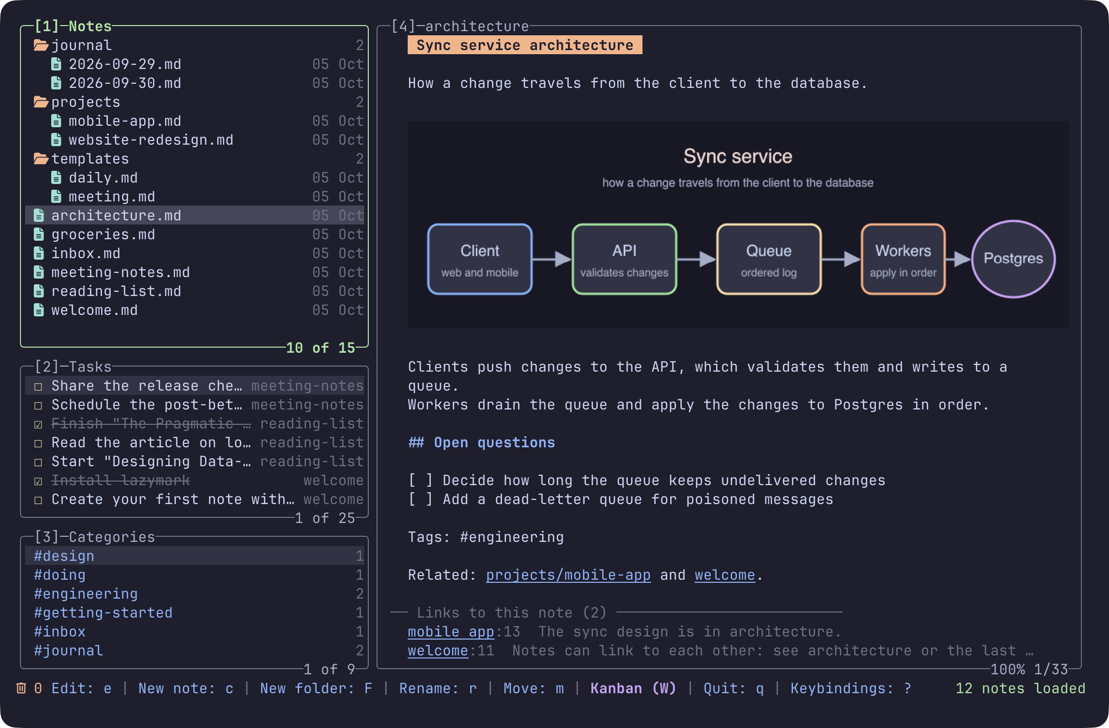
Task: Uncheck the 'Install lazymark' task checkbox
Action: [38, 482]
